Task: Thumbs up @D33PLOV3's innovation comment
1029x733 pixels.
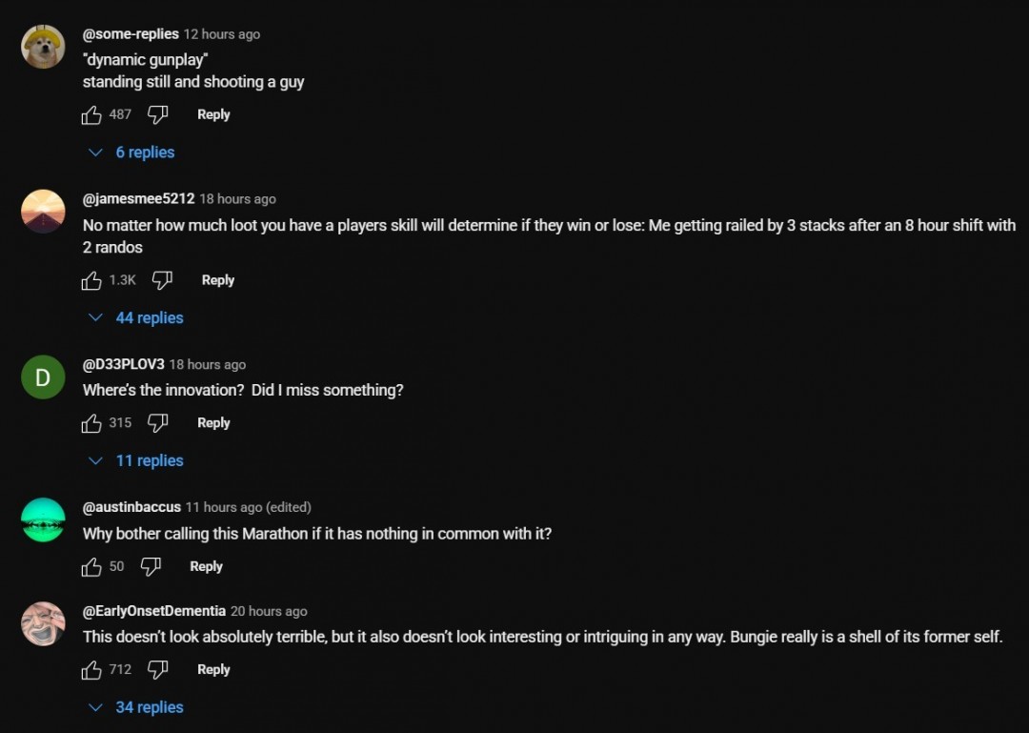Action: pos(91,423)
